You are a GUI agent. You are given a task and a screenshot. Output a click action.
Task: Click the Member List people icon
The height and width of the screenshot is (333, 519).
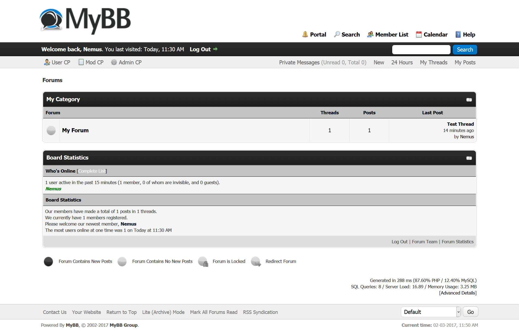pyautogui.click(x=370, y=34)
